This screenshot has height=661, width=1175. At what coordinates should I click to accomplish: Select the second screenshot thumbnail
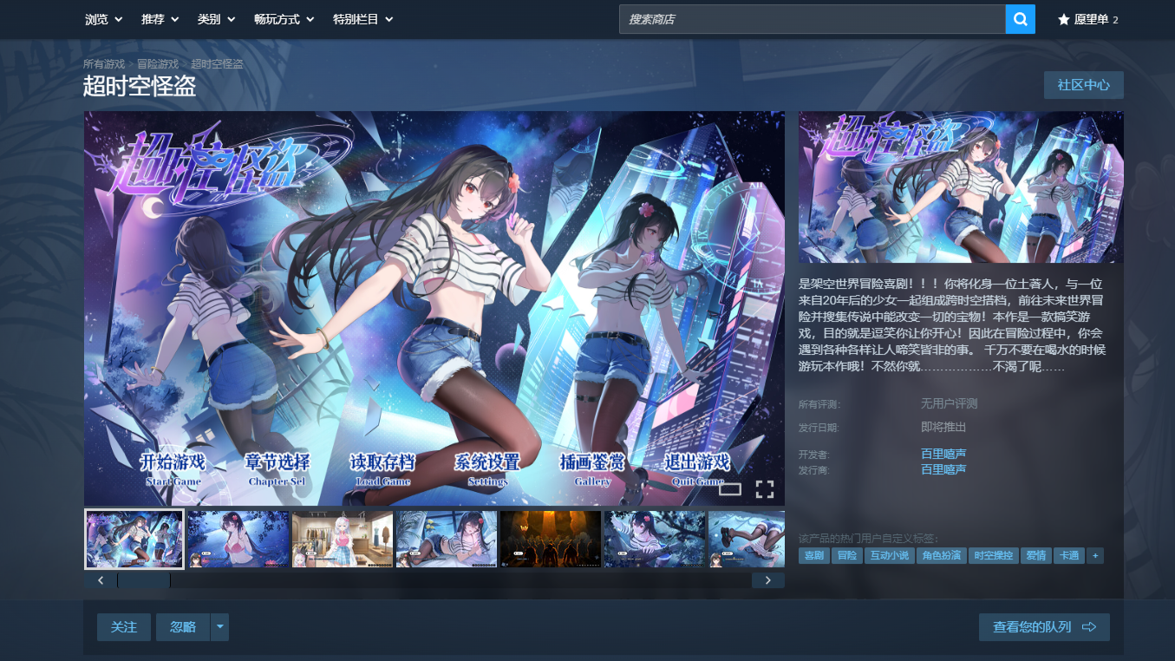point(238,539)
